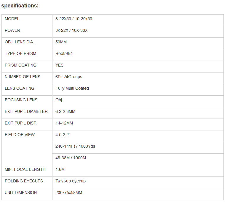Select the OBJ. LENS DIA. label cell
246x205 pixels.
19,42
